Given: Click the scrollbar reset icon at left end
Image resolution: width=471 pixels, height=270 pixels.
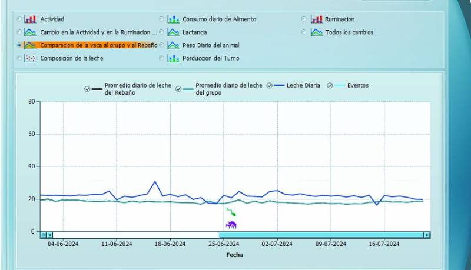Looking at the screenshot, I should click(44, 235).
